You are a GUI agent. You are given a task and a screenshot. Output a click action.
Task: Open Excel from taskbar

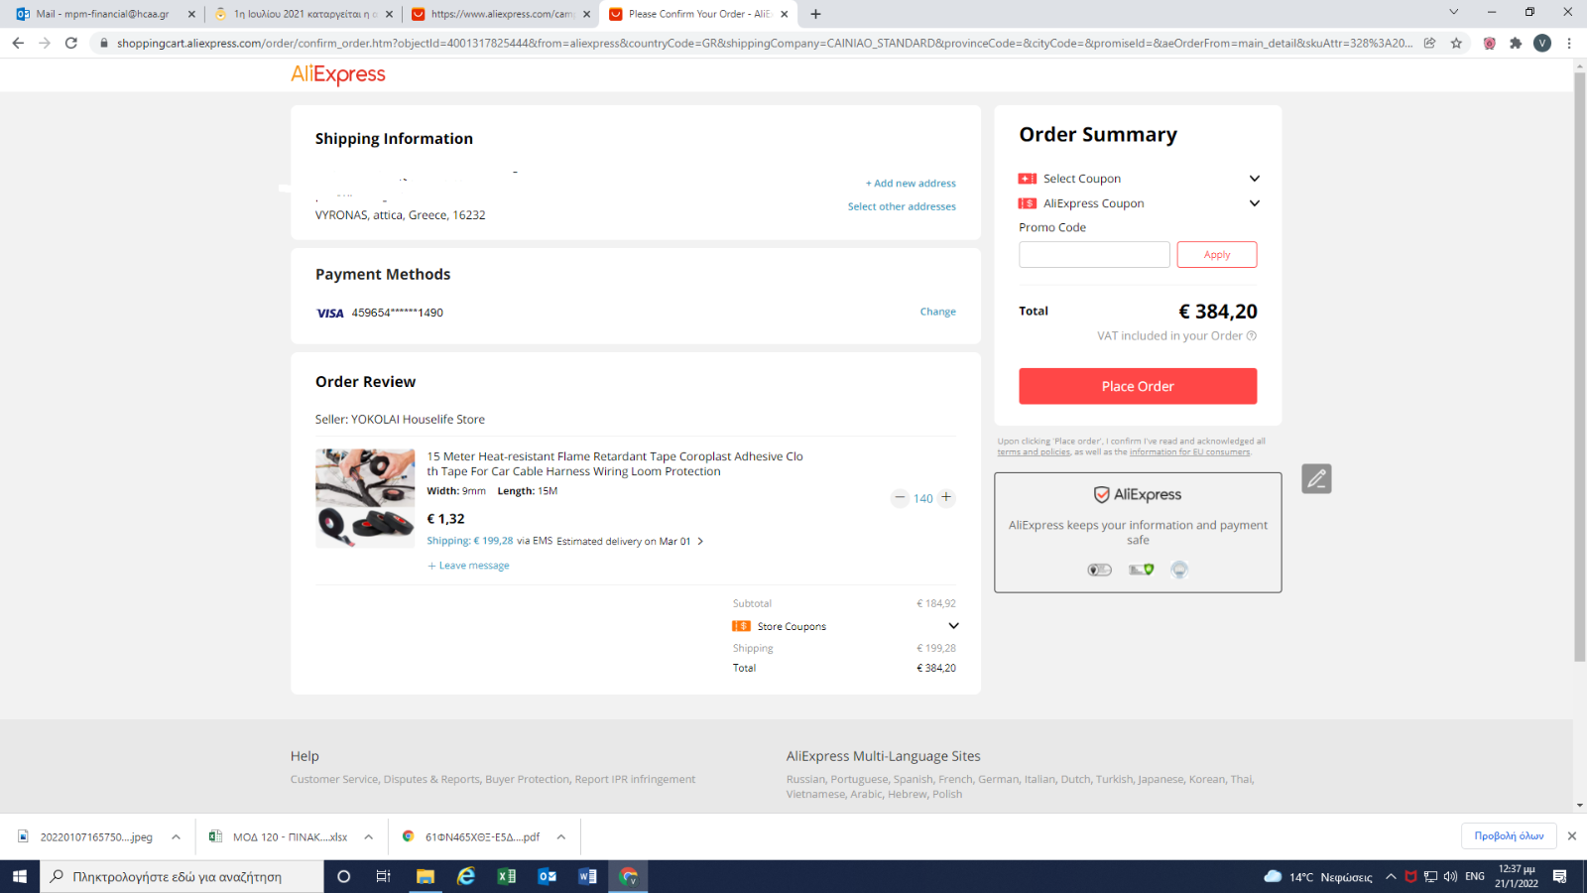click(506, 876)
